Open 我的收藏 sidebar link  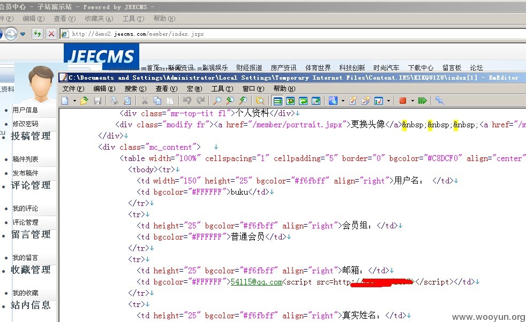click(25, 293)
